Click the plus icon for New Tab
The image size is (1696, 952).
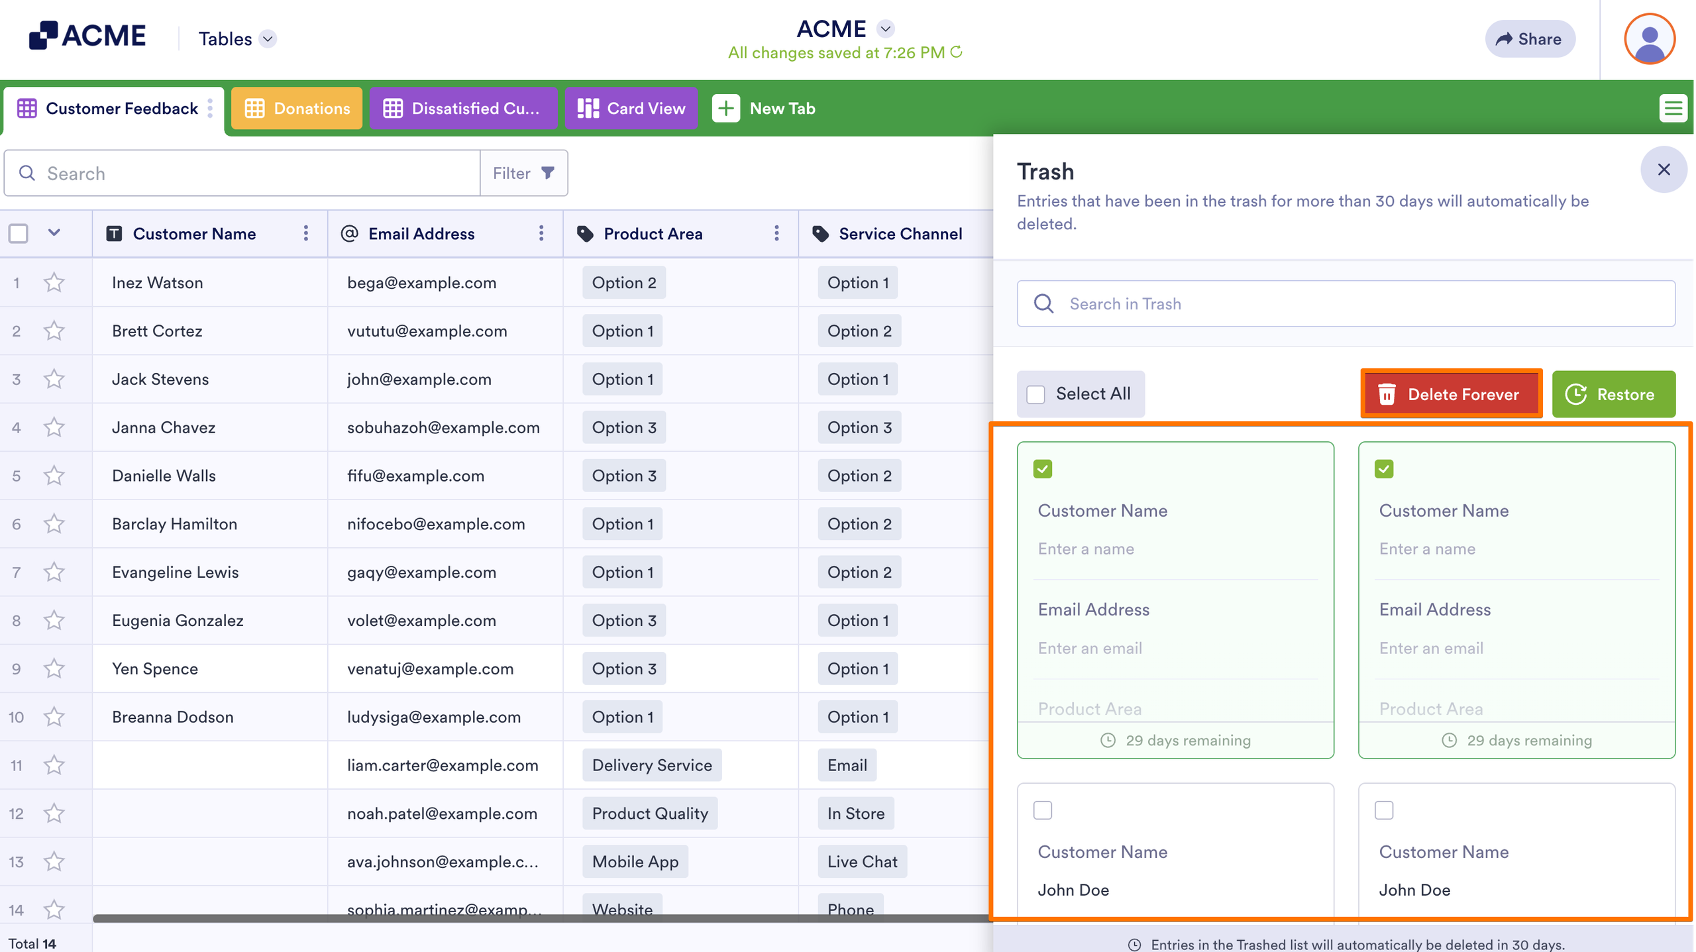tap(725, 108)
